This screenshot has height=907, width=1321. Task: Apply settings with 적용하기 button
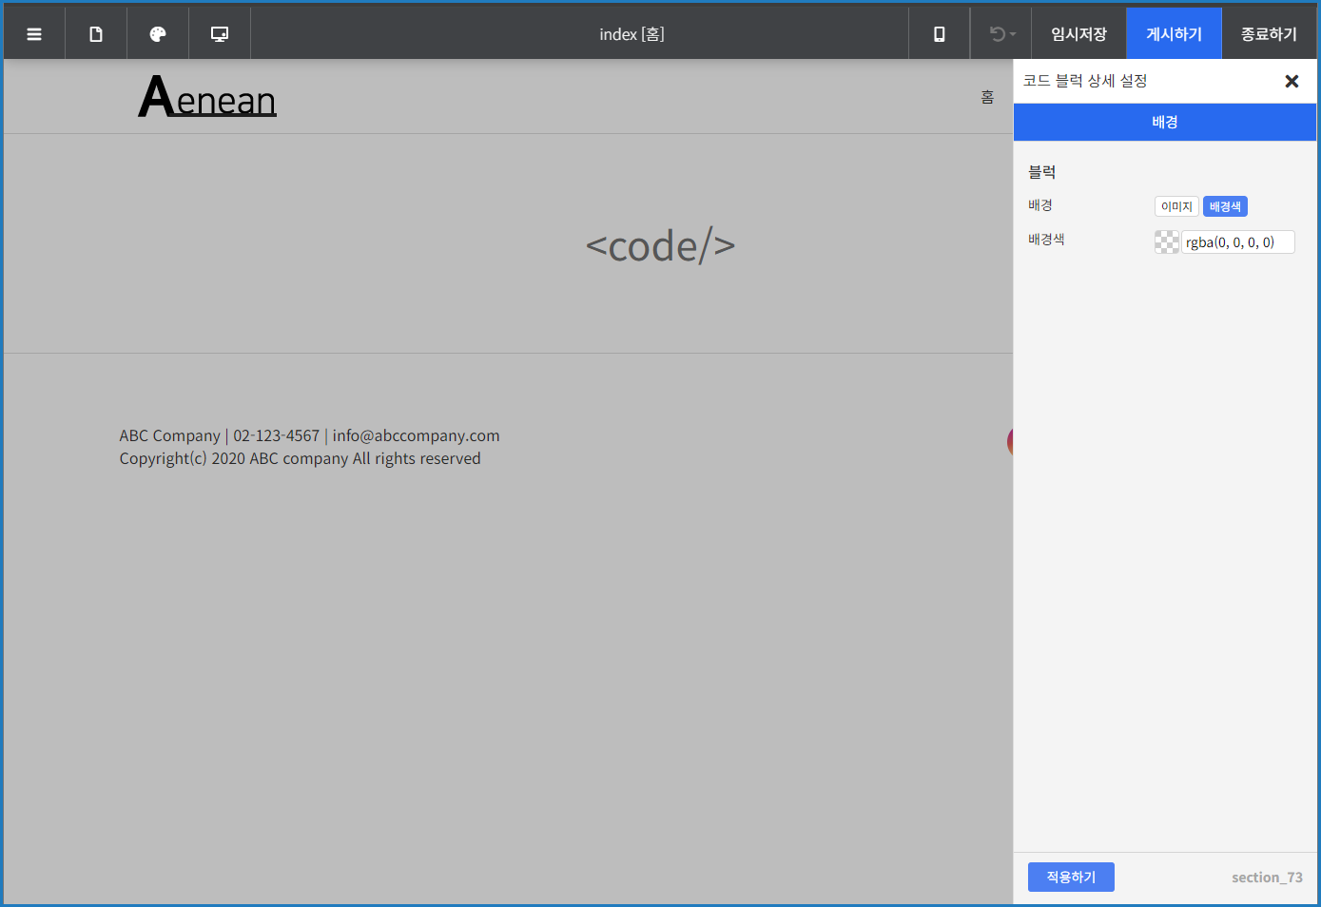click(1071, 877)
